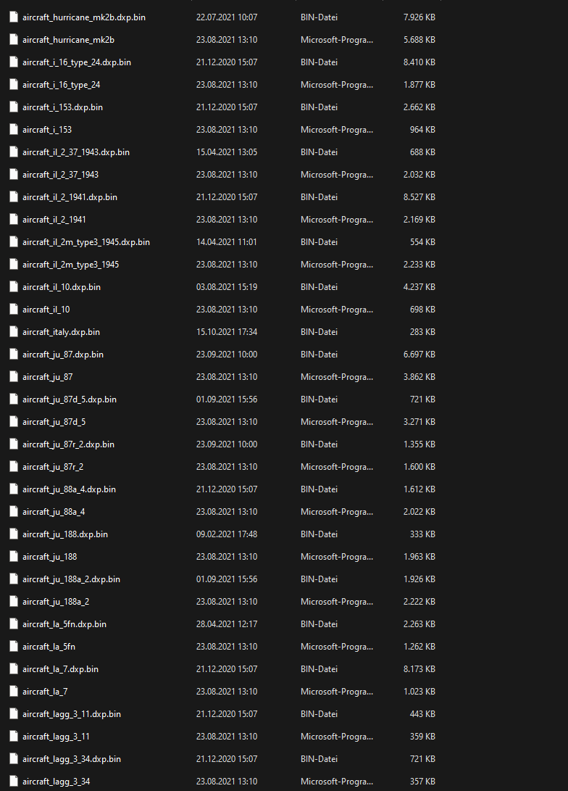Click the file icon of aircraft_ju_188.dxp.bin
This screenshot has width=568, height=791.
(14, 534)
